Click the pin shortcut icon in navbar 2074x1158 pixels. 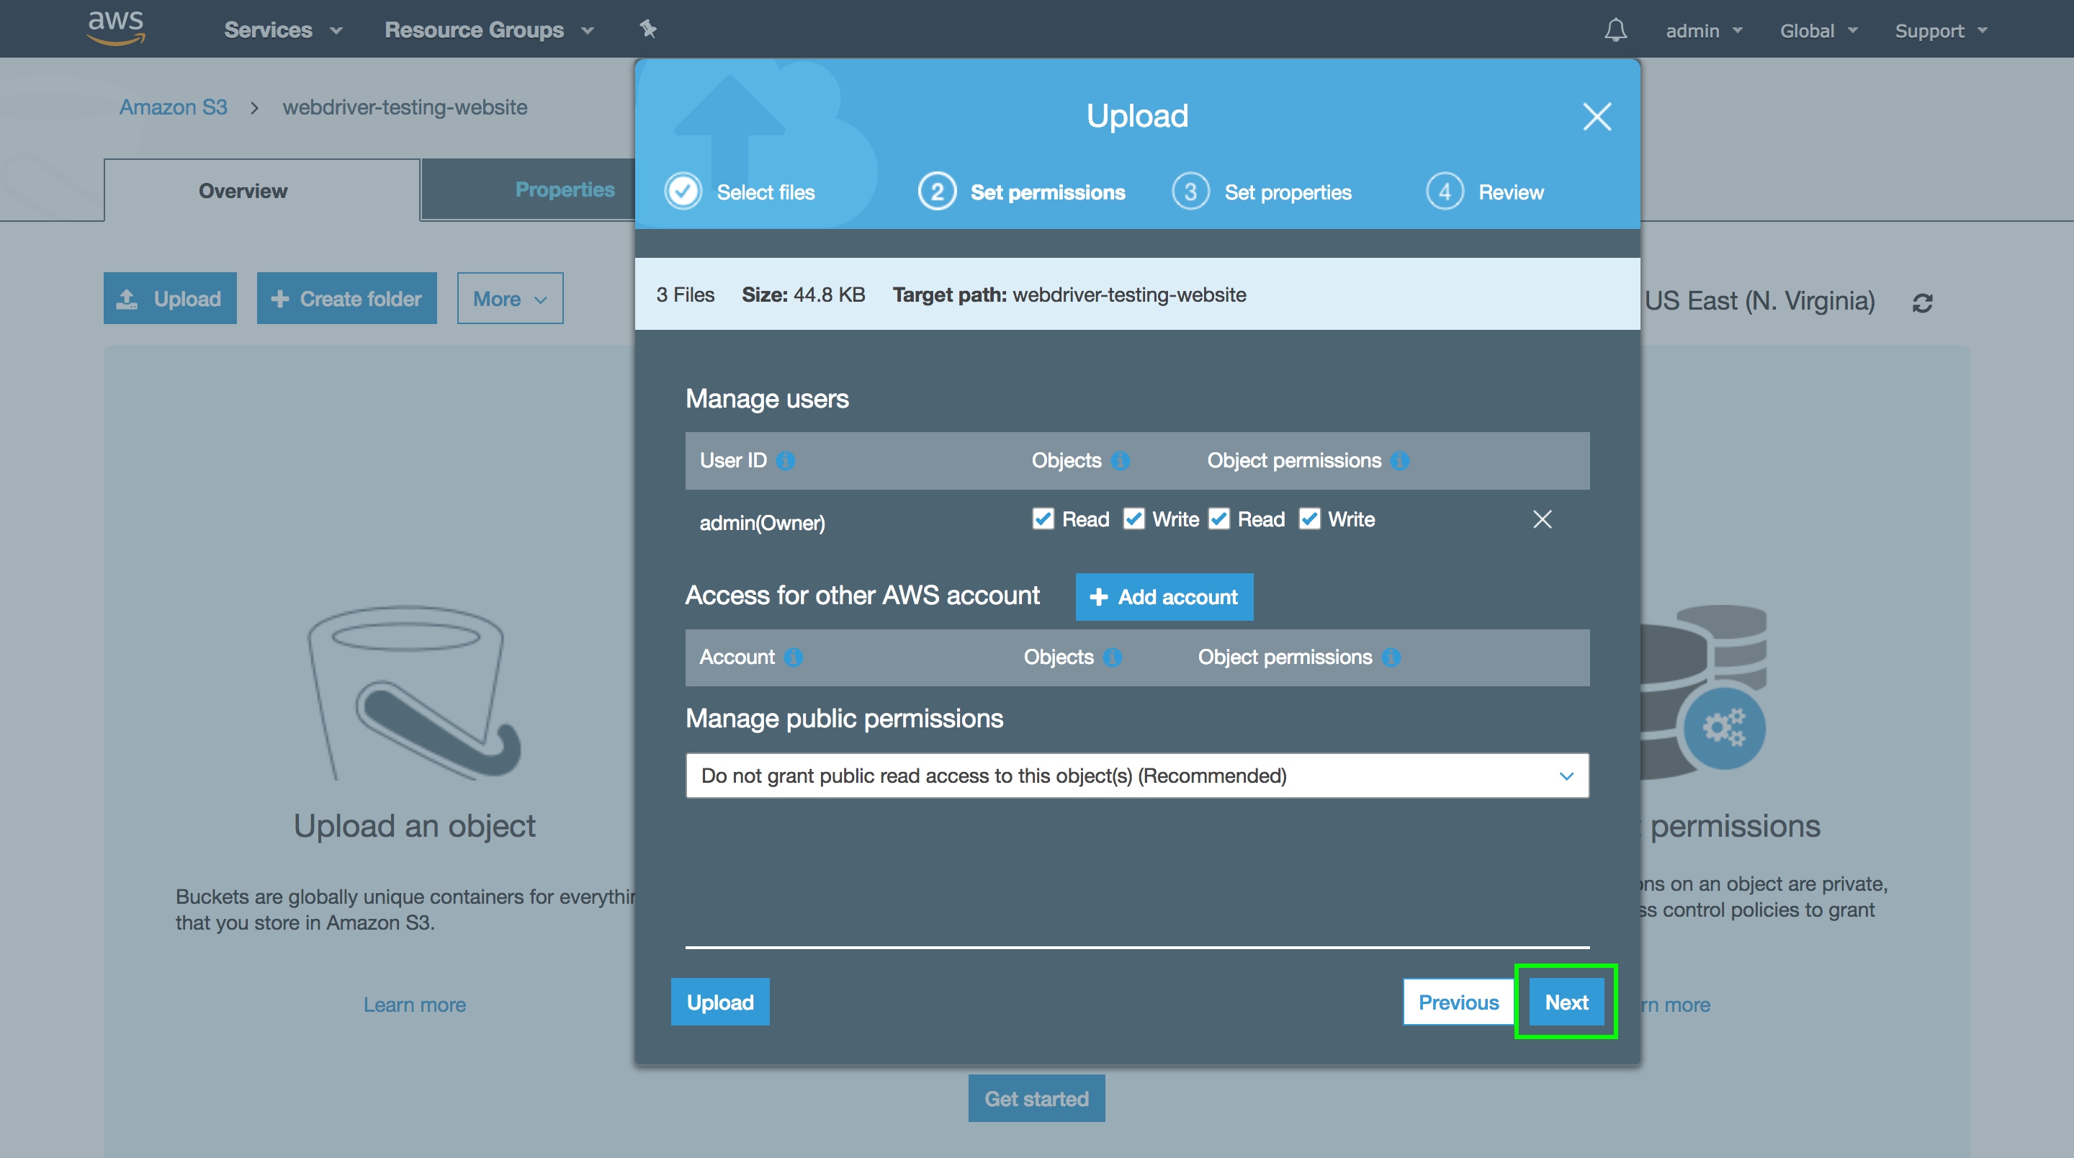click(x=648, y=30)
